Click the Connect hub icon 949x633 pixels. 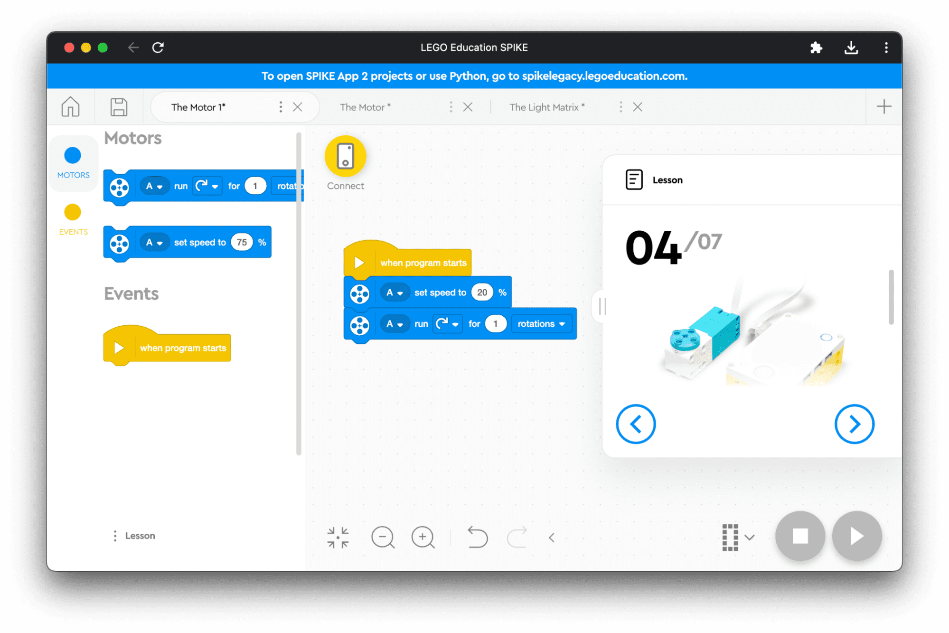(345, 157)
